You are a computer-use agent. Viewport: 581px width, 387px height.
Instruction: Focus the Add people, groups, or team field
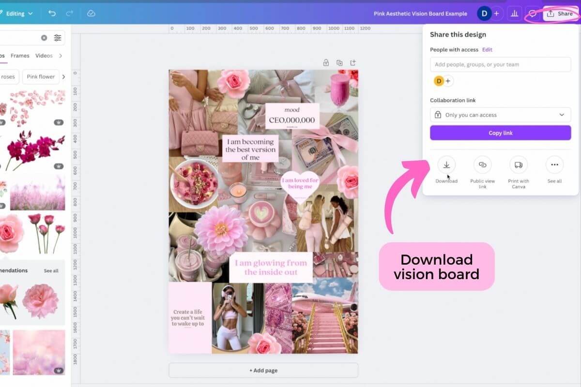[x=501, y=64]
